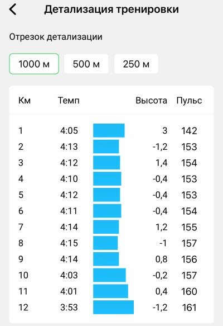Select kilometer 10 row with pace 4:03
223x326 pixels.
click(x=111, y=275)
